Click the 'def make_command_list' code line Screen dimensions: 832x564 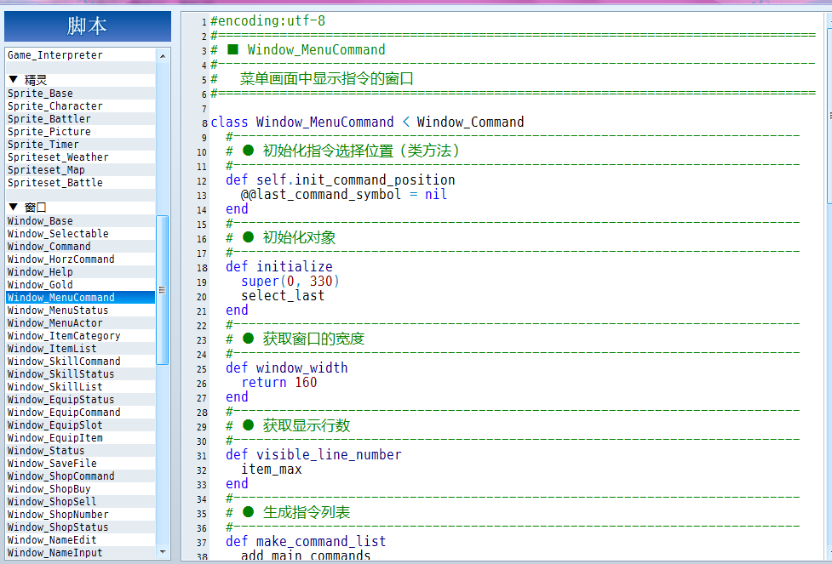pos(306,541)
